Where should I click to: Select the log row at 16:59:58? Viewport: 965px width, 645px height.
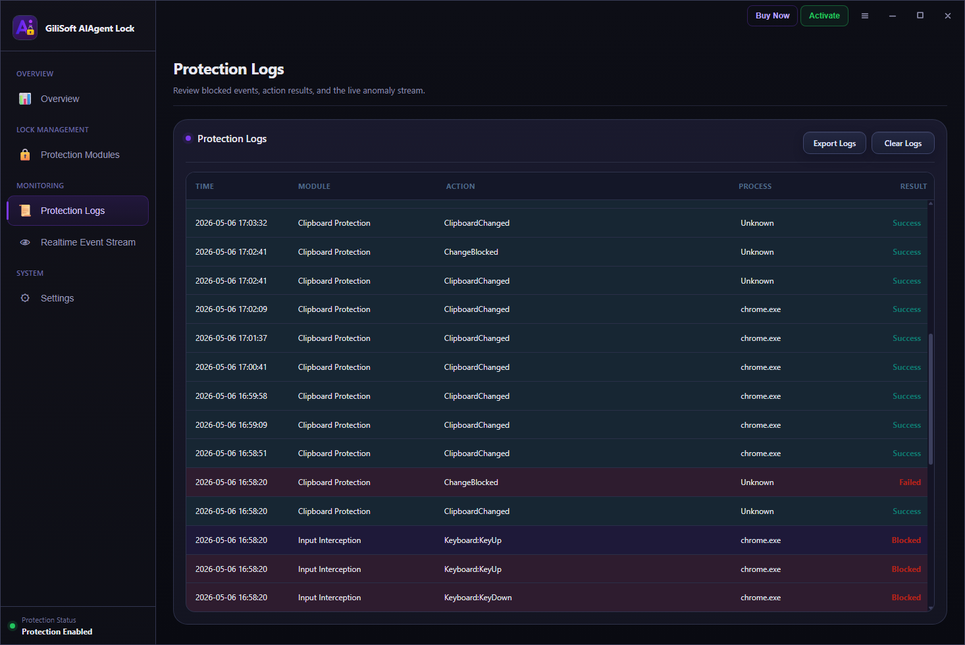pos(557,396)
